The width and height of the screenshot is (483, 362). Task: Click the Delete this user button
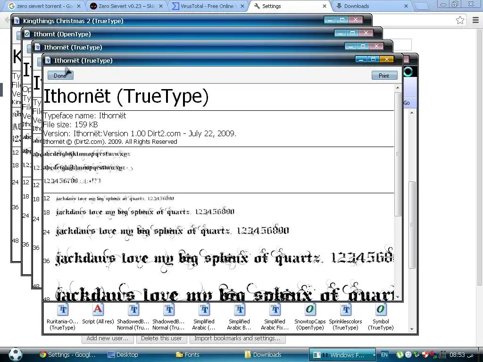(161, 338)
